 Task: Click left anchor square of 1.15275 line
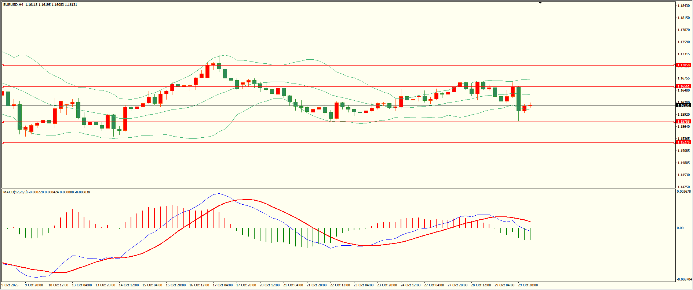(3, 142)
